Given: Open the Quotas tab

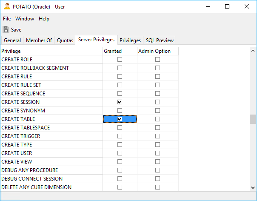Looking at the screenshot, I should 65,40.
